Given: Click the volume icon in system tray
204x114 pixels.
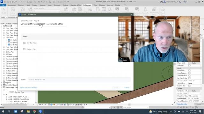Looking at the screenshot, I should (187, 111).
